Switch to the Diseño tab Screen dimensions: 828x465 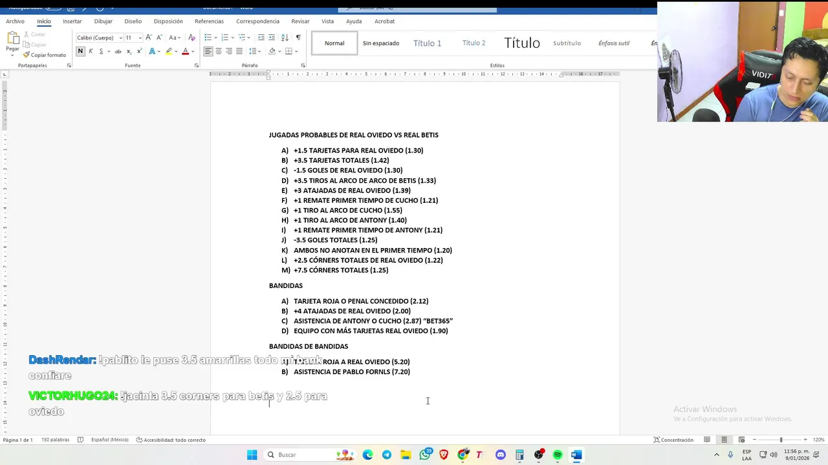[133, 21]
